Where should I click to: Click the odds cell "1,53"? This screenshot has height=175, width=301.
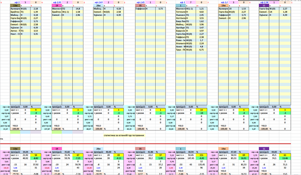click(244, 9)
